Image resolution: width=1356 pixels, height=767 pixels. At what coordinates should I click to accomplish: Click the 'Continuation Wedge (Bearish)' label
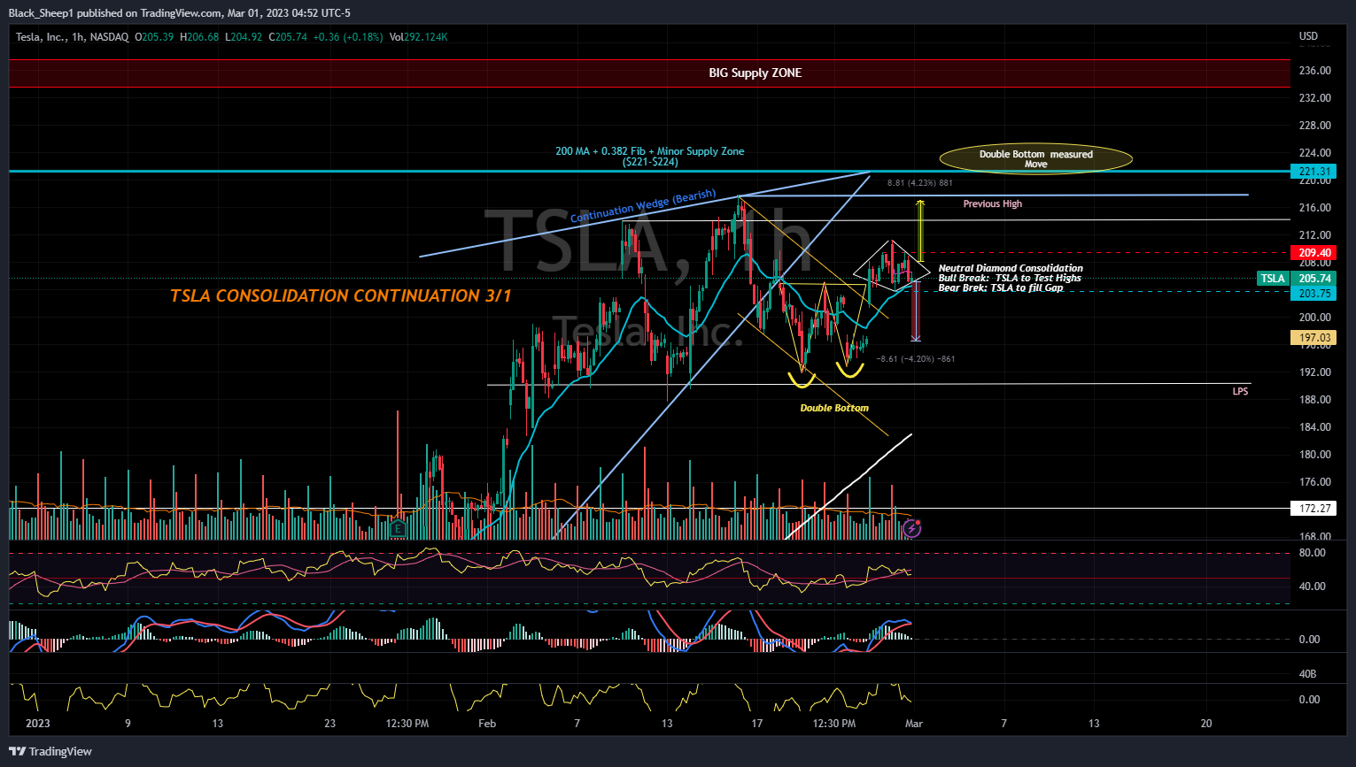point(643,206)
